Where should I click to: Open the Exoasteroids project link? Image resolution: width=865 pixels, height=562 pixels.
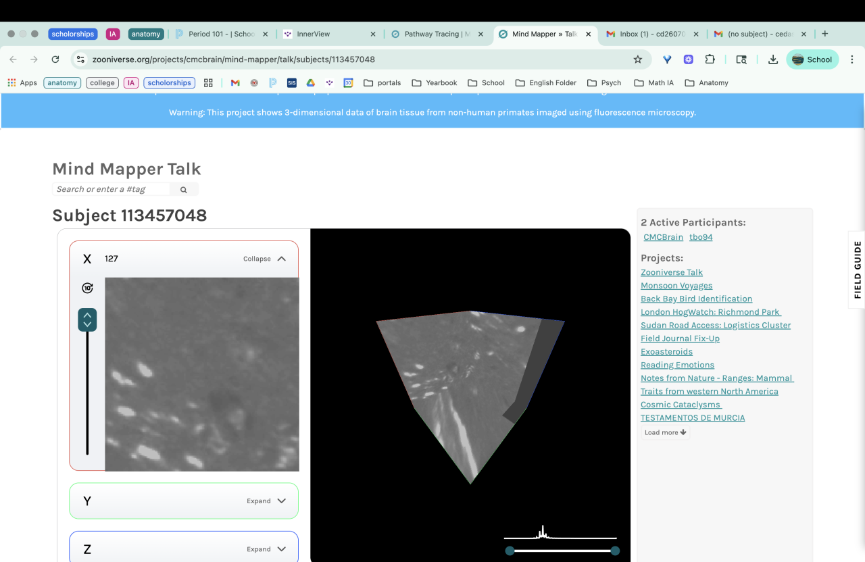point(666,352)
